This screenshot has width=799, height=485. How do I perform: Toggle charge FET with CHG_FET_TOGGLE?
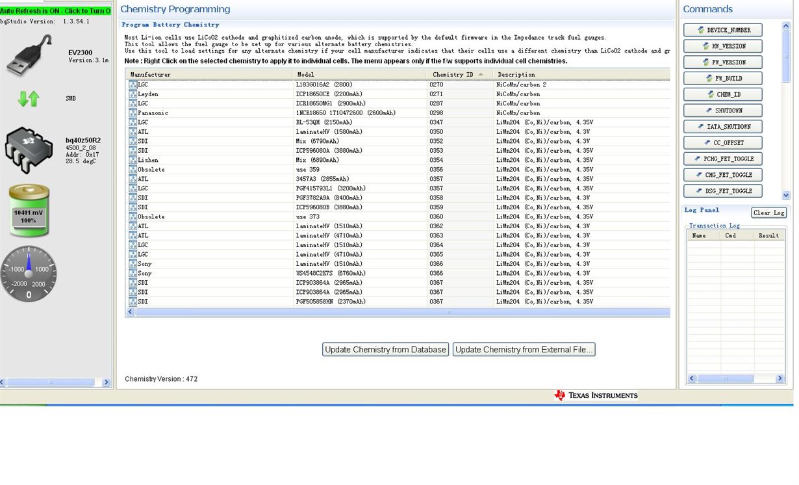click(x=722, y=175)
